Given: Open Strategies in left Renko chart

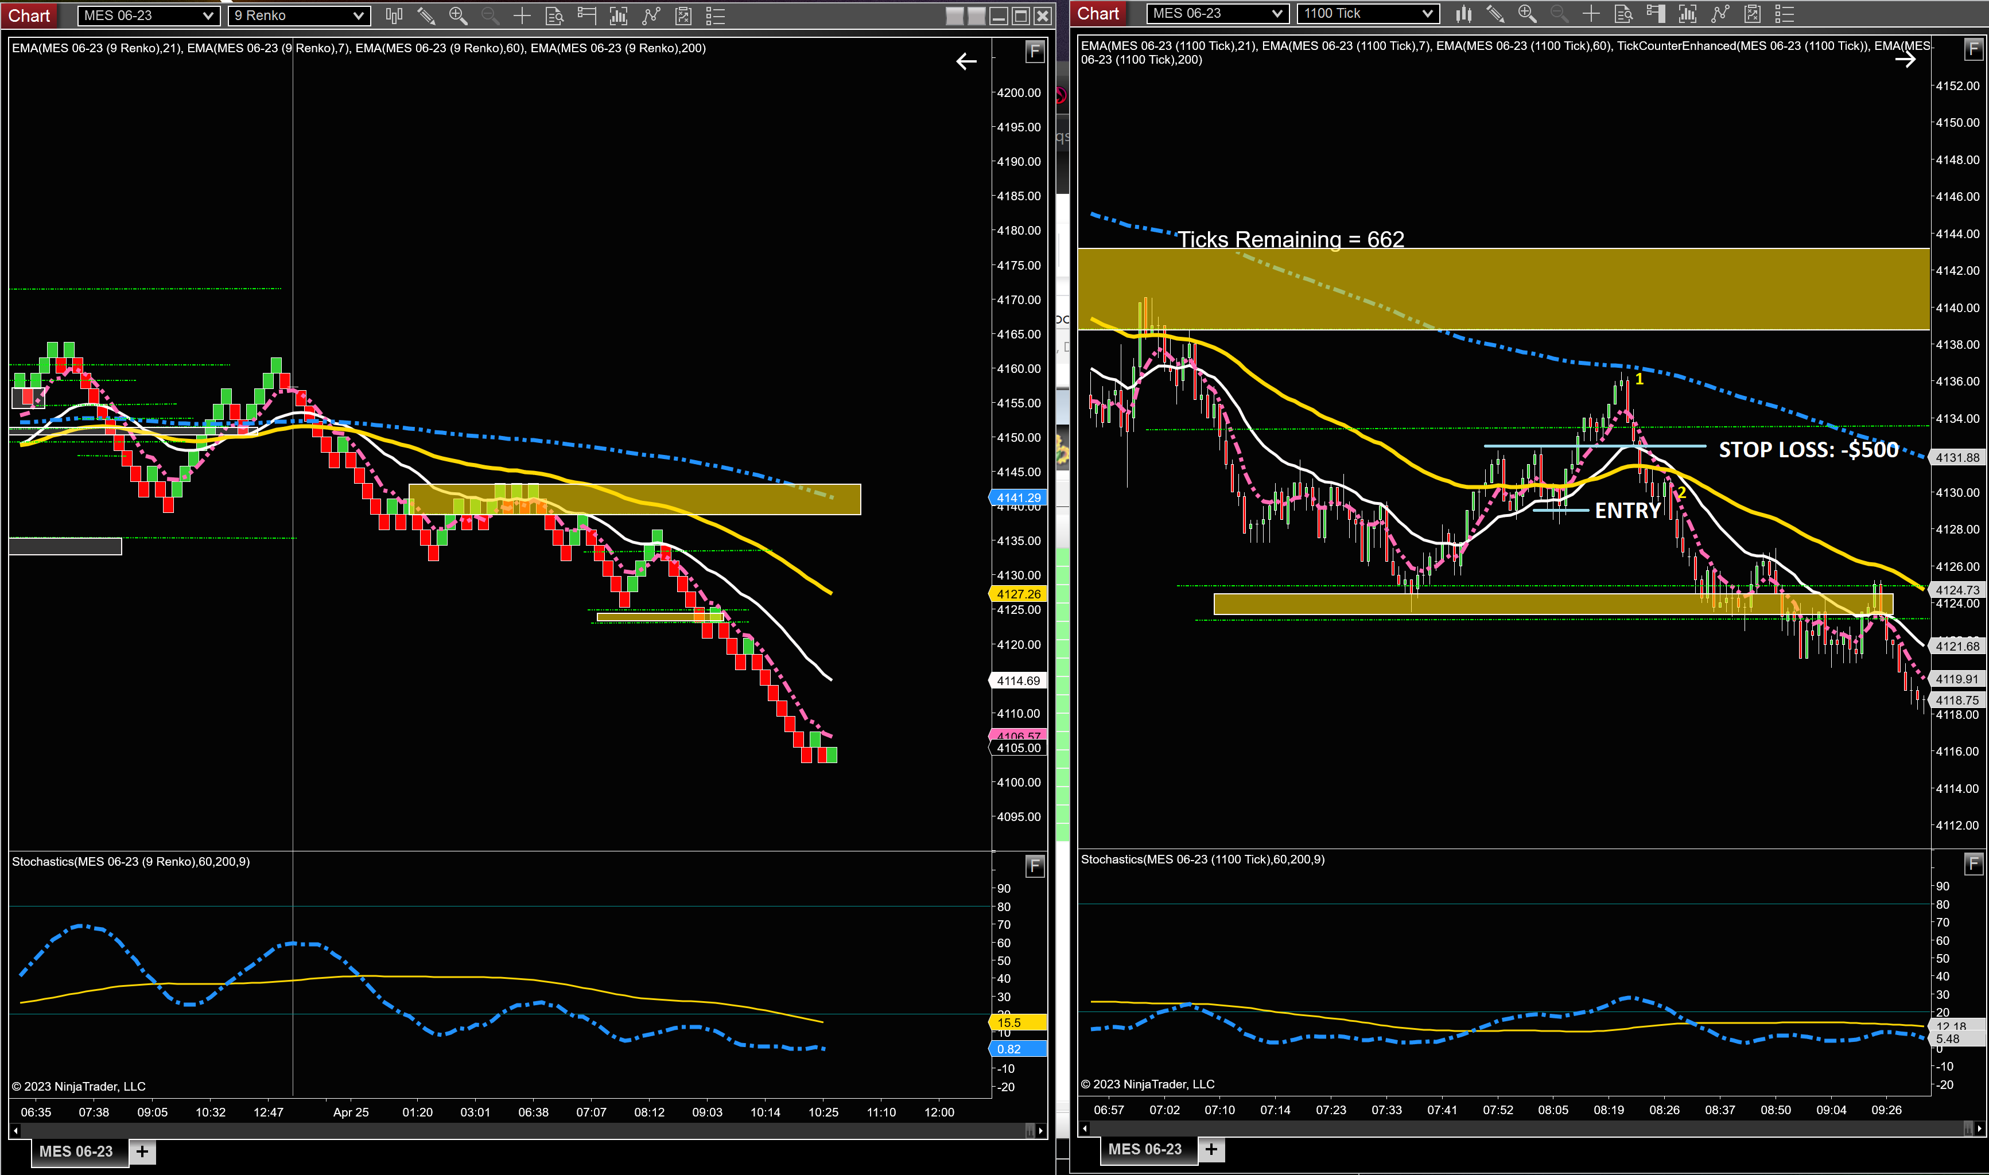Looking at the screenshot, I should point(683,16).
